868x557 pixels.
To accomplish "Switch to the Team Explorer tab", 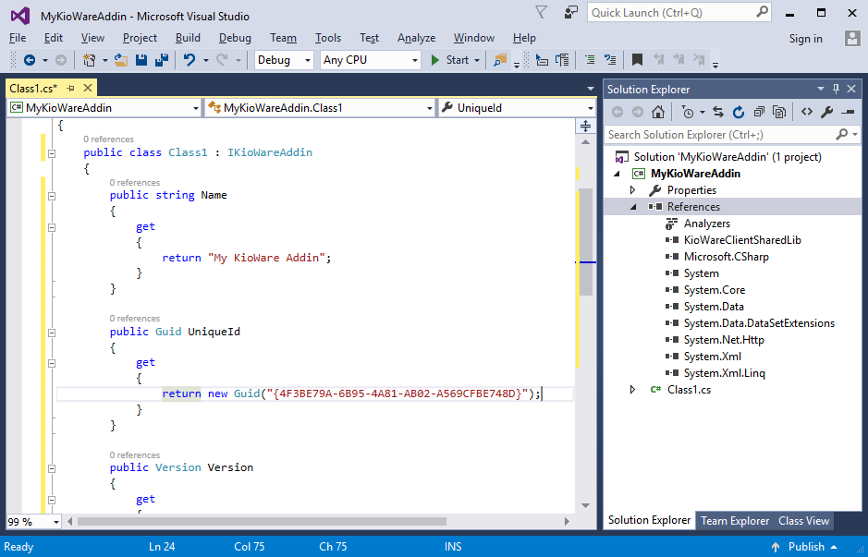I will pyautogui.click(x=735, y=520).
